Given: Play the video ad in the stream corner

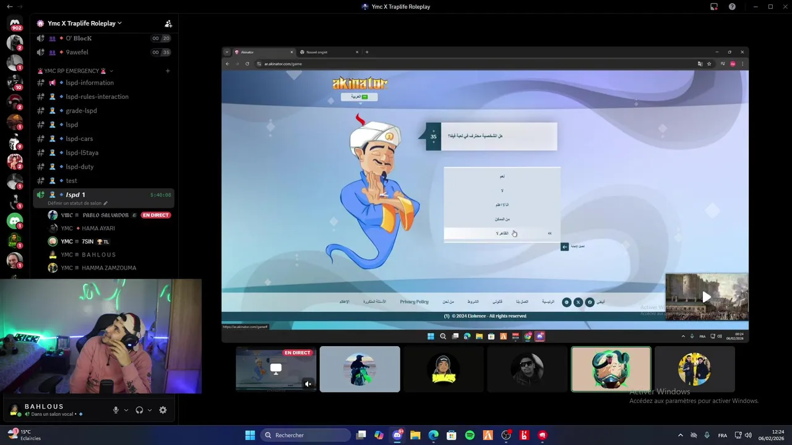Looking at the screenshot, I should [x=706, y=297].
